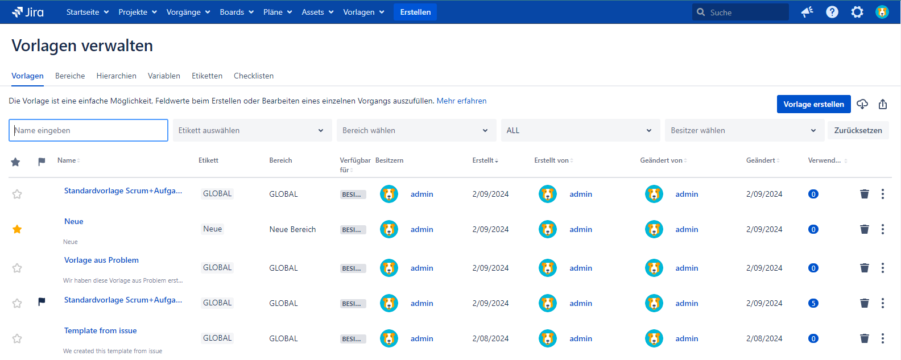This screenshot has width=901, height=360.
Task: Click the share/export icon at top right
Action: coord(883,104)
